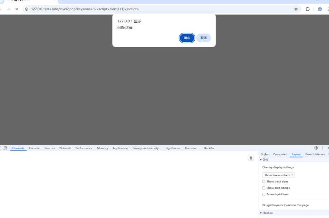The image size is (329, 218).
Task: View site information icon in address bar
Action: click(27, 9)
